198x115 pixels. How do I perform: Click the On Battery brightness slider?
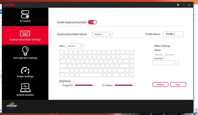pos(125,85)
